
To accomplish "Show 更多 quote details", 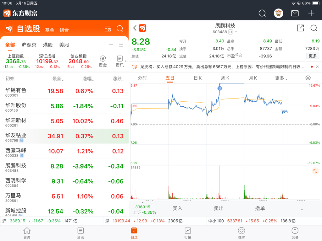I will point(313,56).
